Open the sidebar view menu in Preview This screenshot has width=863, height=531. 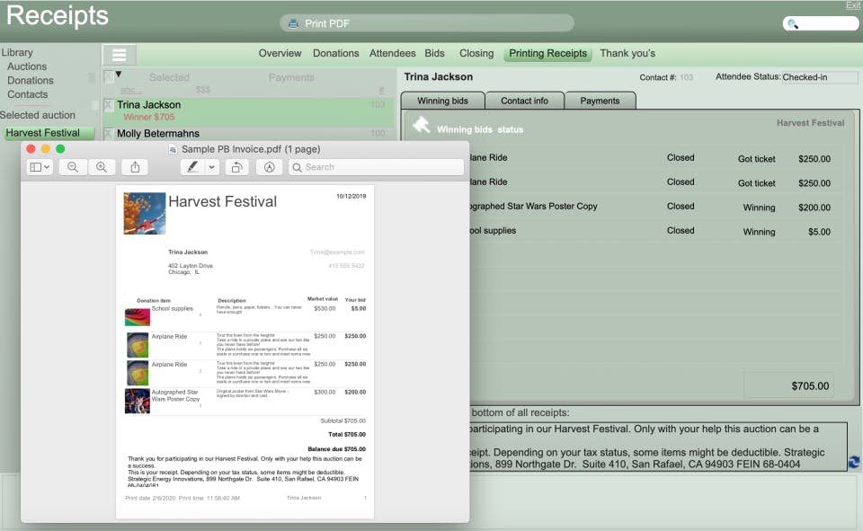40,167
